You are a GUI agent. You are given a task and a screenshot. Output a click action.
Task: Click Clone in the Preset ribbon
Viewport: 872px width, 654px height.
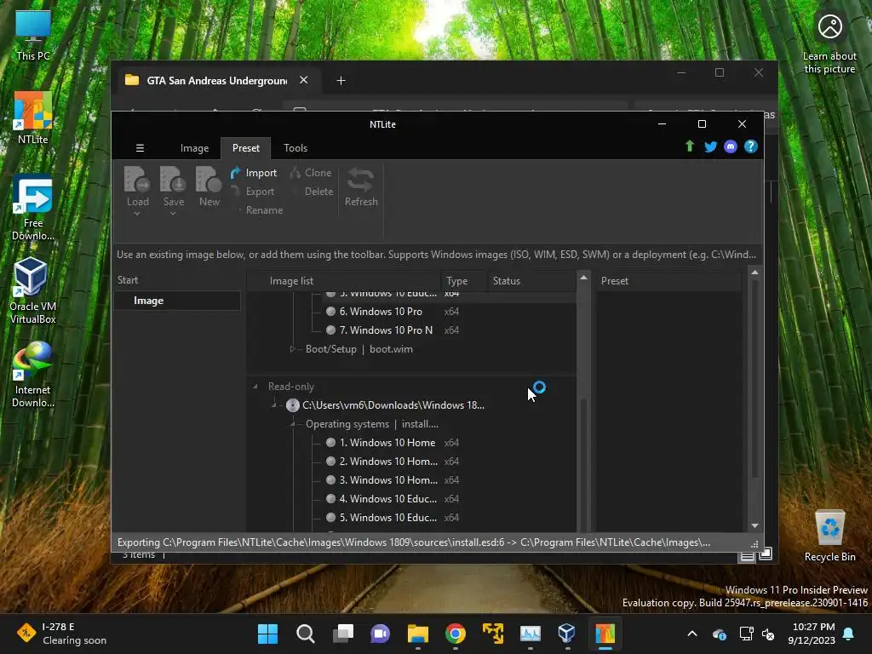(311, 173)
